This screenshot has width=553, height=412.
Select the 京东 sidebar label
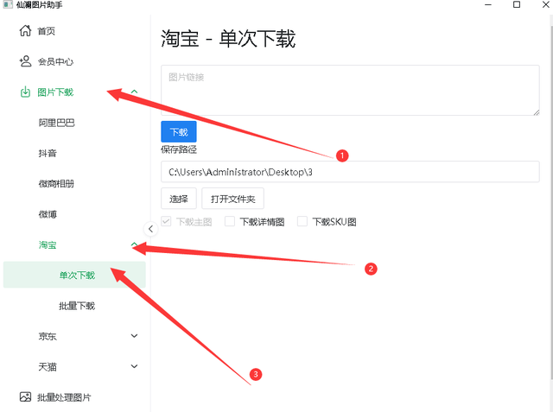(48, 336)
